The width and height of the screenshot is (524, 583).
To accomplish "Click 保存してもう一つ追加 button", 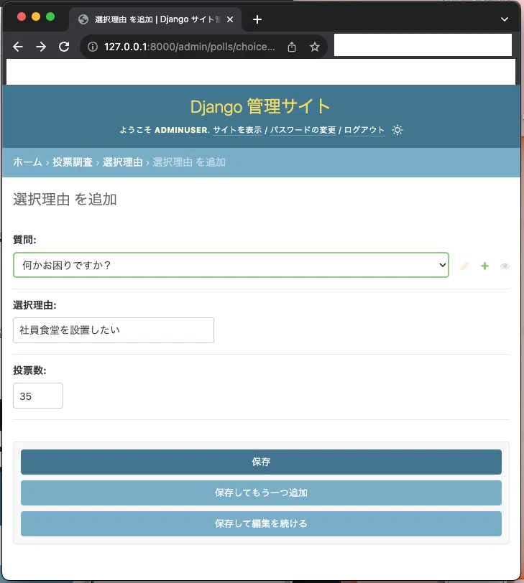I will pyautogui.click(x=261, y=493).
